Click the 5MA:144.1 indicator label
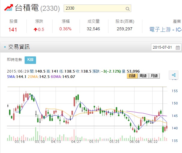Viewport: 182px width, 153px height. [x=17, y=76]
